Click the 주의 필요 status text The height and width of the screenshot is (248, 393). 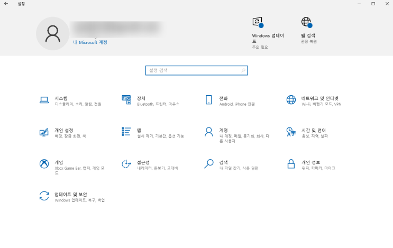click(x=260, y=47)
